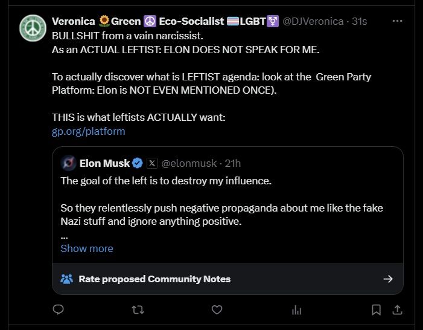Click Elon Musk's blue verified badge
The width and height of the screenshot is (423, 330).
coord(138,163)
